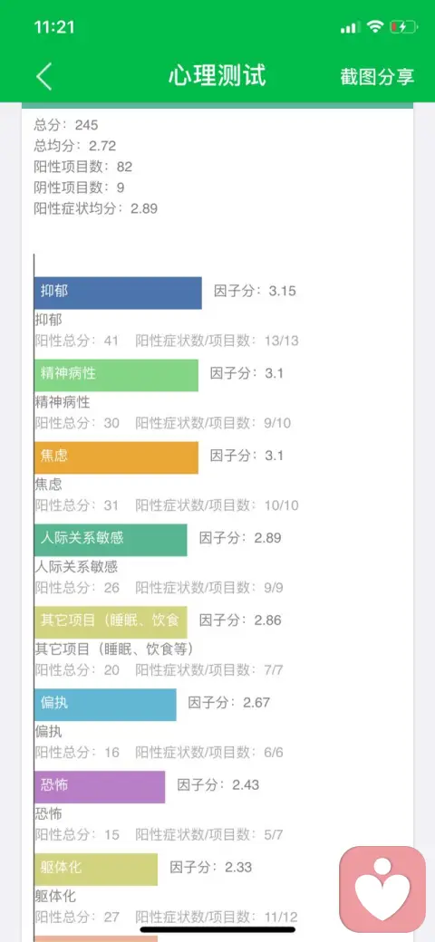Tap the 因子分 3.15 label
Viewport: 435px width, 942px height.
(256, 292)
